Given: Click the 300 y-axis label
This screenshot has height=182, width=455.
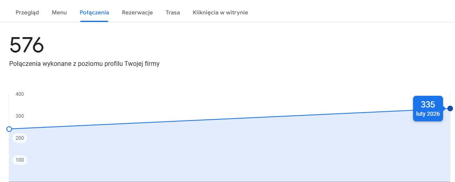Looking at the screenshot, I should 20,116.
